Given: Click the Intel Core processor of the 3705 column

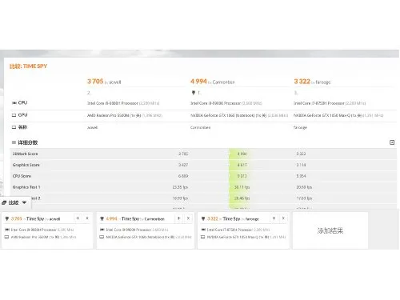Looking at the screenshot, I should click(123, 103).
